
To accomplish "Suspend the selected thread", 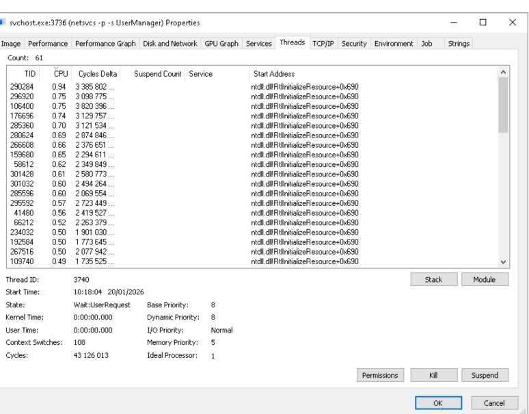I will click(x=485, y=375).
